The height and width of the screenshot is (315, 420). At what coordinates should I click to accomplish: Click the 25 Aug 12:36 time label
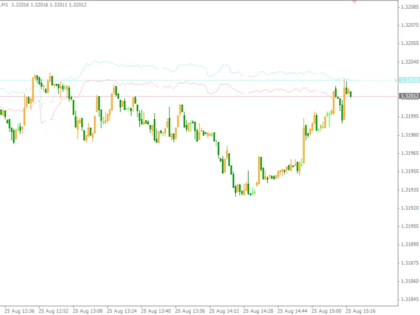19,311
